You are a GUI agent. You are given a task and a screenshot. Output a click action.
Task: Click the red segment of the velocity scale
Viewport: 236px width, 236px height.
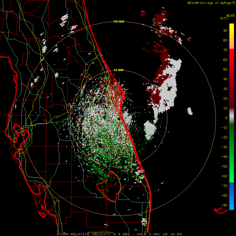[232, 79]
